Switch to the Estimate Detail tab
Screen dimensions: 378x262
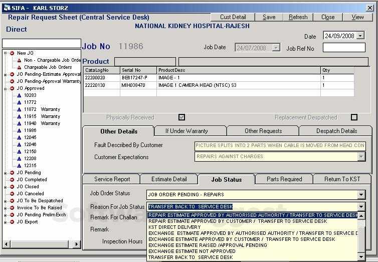click(169, 179)
